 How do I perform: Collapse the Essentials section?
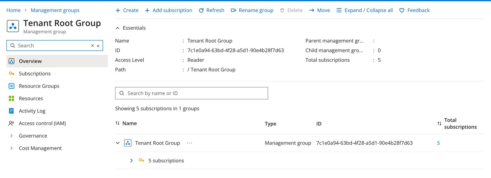(117, 28)
